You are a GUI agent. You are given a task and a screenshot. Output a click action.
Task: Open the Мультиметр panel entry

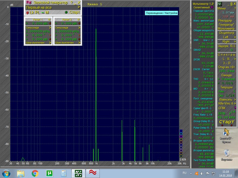click(x=226, y=28)
